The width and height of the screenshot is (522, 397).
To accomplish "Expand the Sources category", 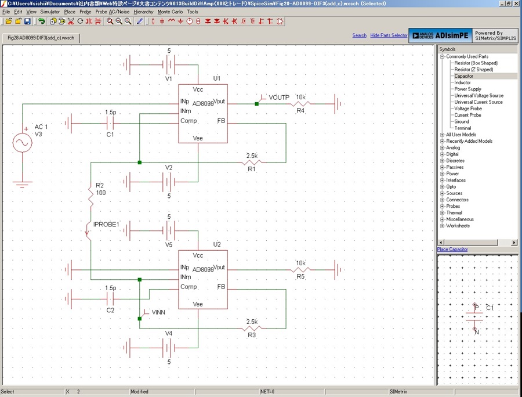I will pos(442,193).
